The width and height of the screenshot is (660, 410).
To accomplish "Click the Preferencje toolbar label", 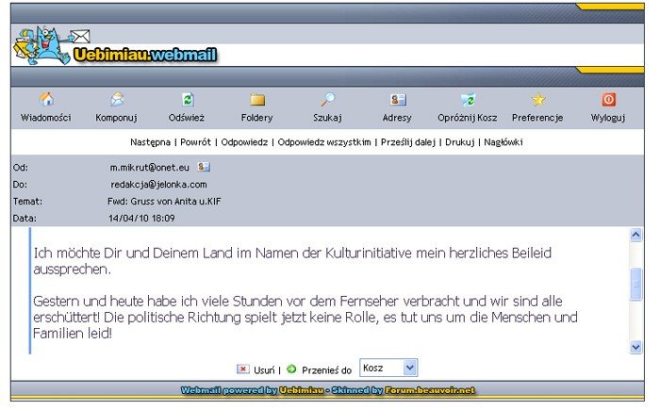I will pos(537,118).
